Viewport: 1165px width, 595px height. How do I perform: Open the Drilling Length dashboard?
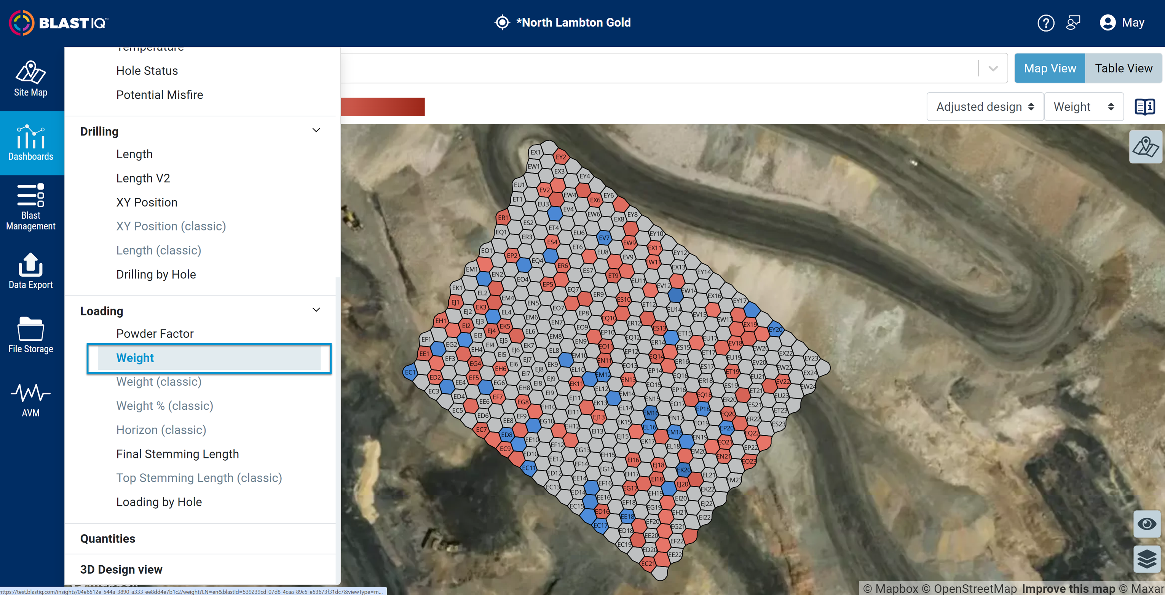[134, 154]
